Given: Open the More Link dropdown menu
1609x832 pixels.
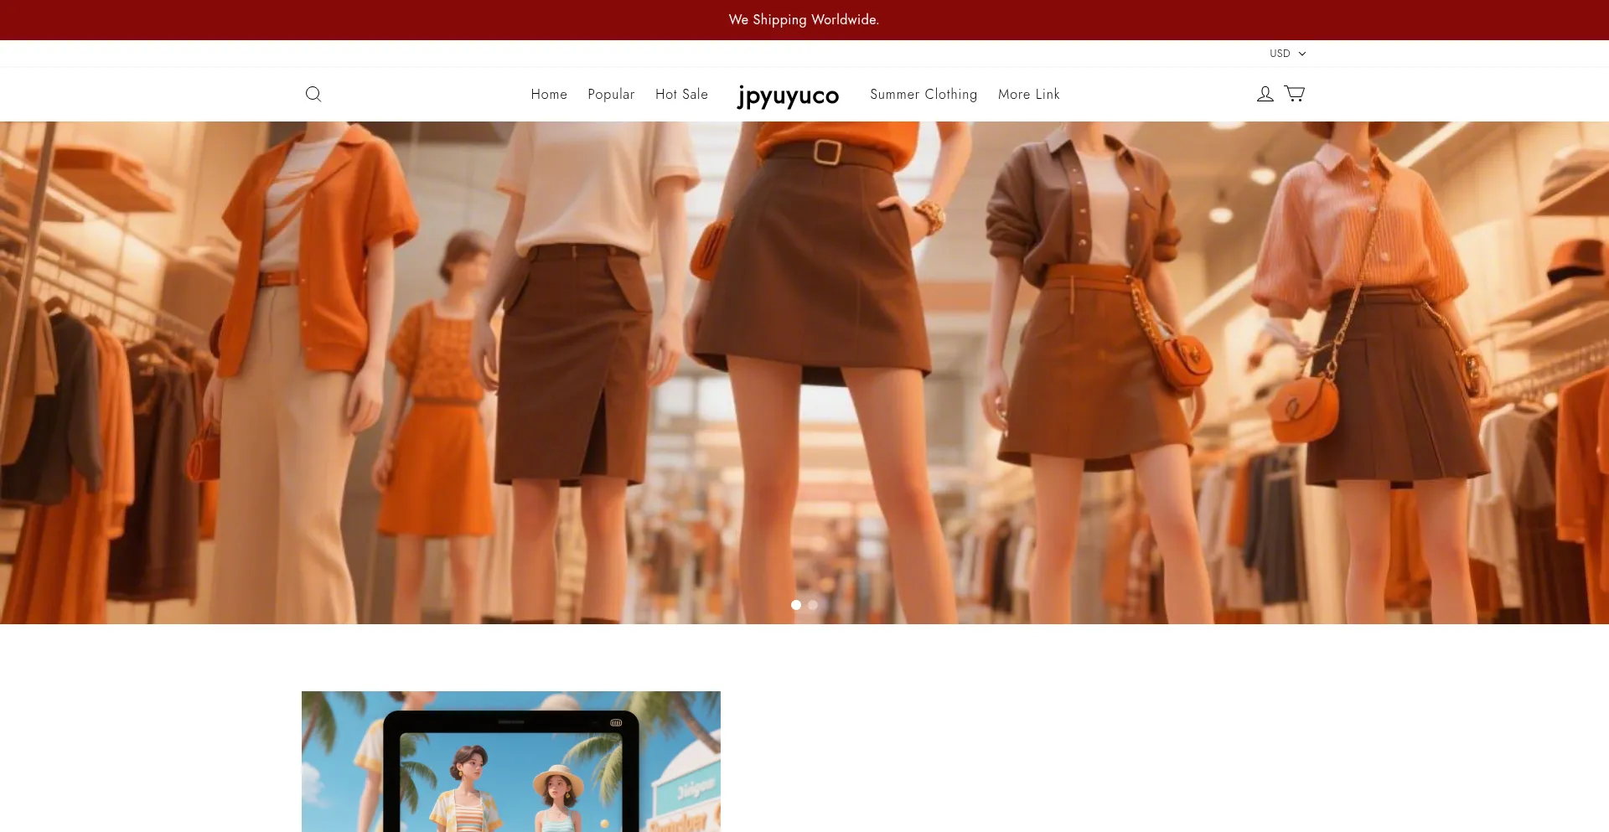Looking at the screenshot, I should coord(1028,94).
